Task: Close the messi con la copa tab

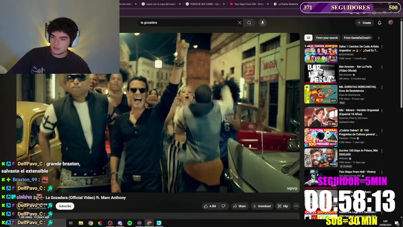Action: point(180,4)
